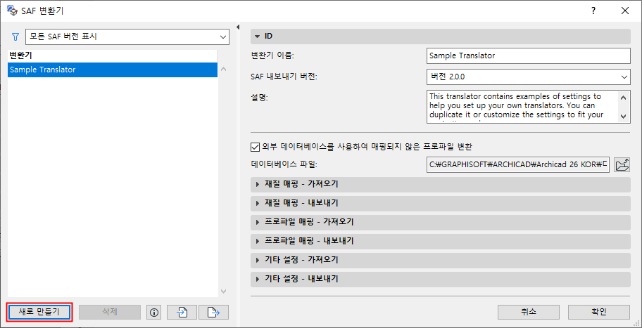Click the 삭제 button
Screen dimensions: 642x328
(110, 312)
